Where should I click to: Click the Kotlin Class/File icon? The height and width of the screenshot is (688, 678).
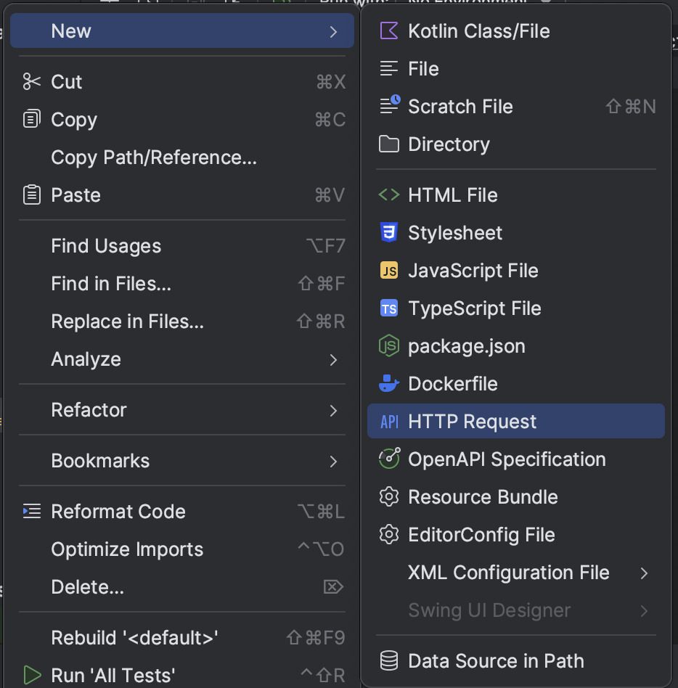389,31
